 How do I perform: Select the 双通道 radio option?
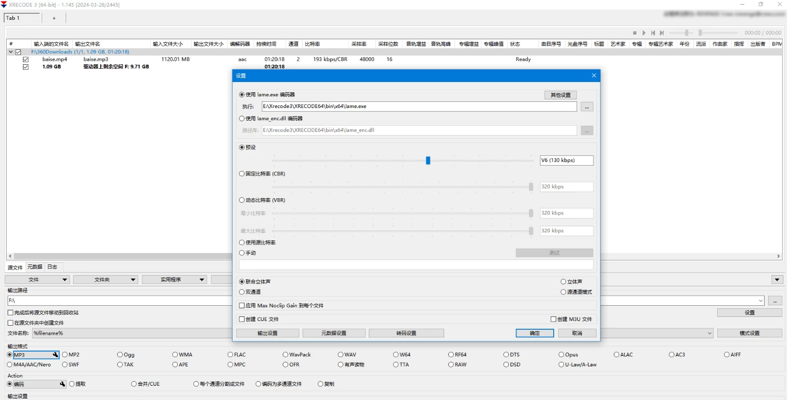pos(242,291)
